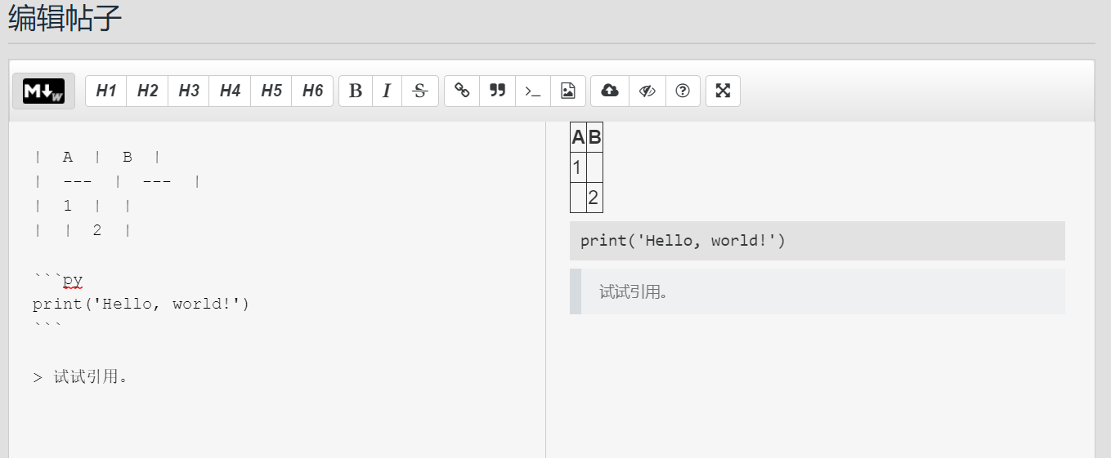Image resolution: width=1111 pixels, height=458 pixels.
Task: Apply strikethrough formatting
Action: click(420, 91)
